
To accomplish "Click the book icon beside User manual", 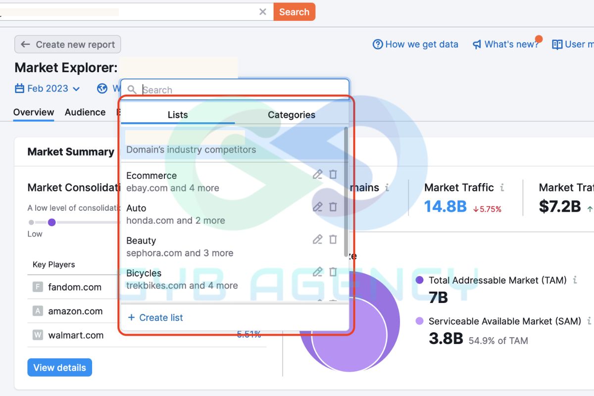I will point(557,45).
